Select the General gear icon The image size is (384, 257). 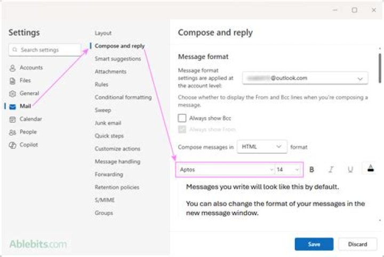pos(12,94)
